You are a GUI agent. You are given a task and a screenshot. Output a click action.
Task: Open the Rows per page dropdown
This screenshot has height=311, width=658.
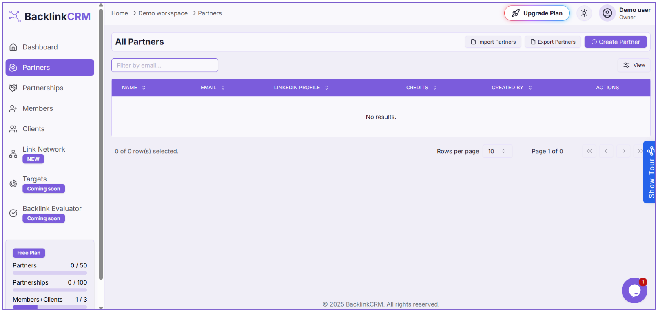(x=497, y=151)
